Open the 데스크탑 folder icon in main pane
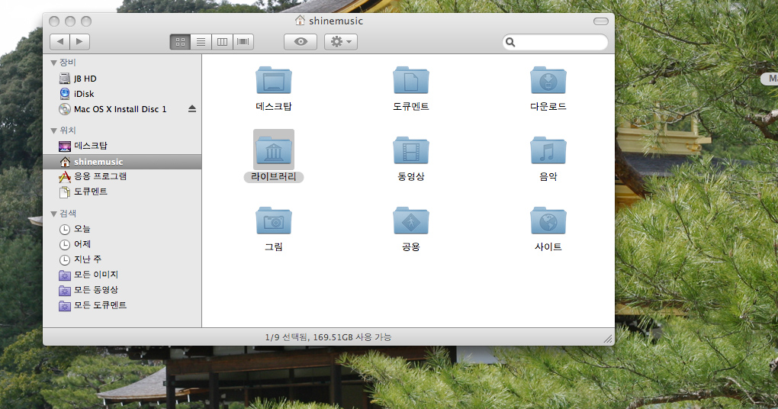Image resolution: width=778 pixels, height=409 pixels. tap(273, 81)
